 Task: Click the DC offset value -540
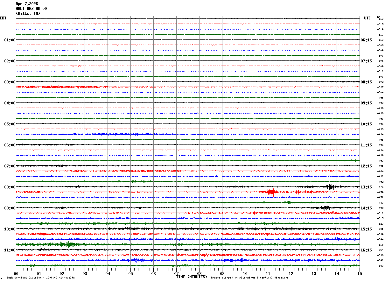click(380, 260)
